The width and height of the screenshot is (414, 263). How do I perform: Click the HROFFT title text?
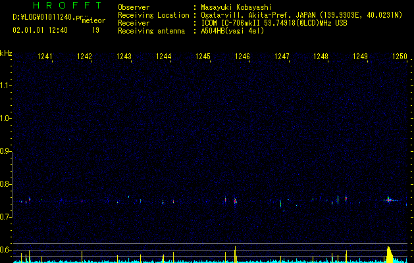(67, 5)
